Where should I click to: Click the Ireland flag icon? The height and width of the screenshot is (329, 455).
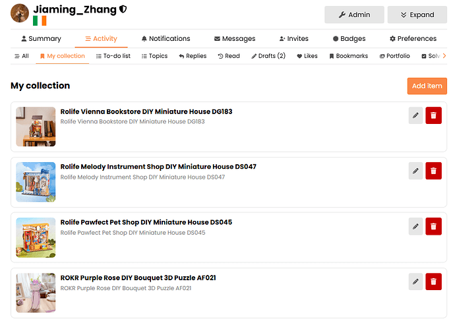(x=40, y=21)
